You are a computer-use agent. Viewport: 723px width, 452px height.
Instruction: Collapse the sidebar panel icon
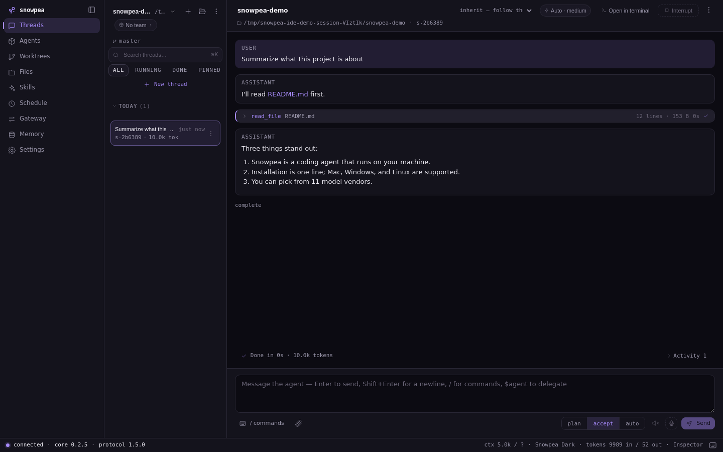(x=91, y=10)
